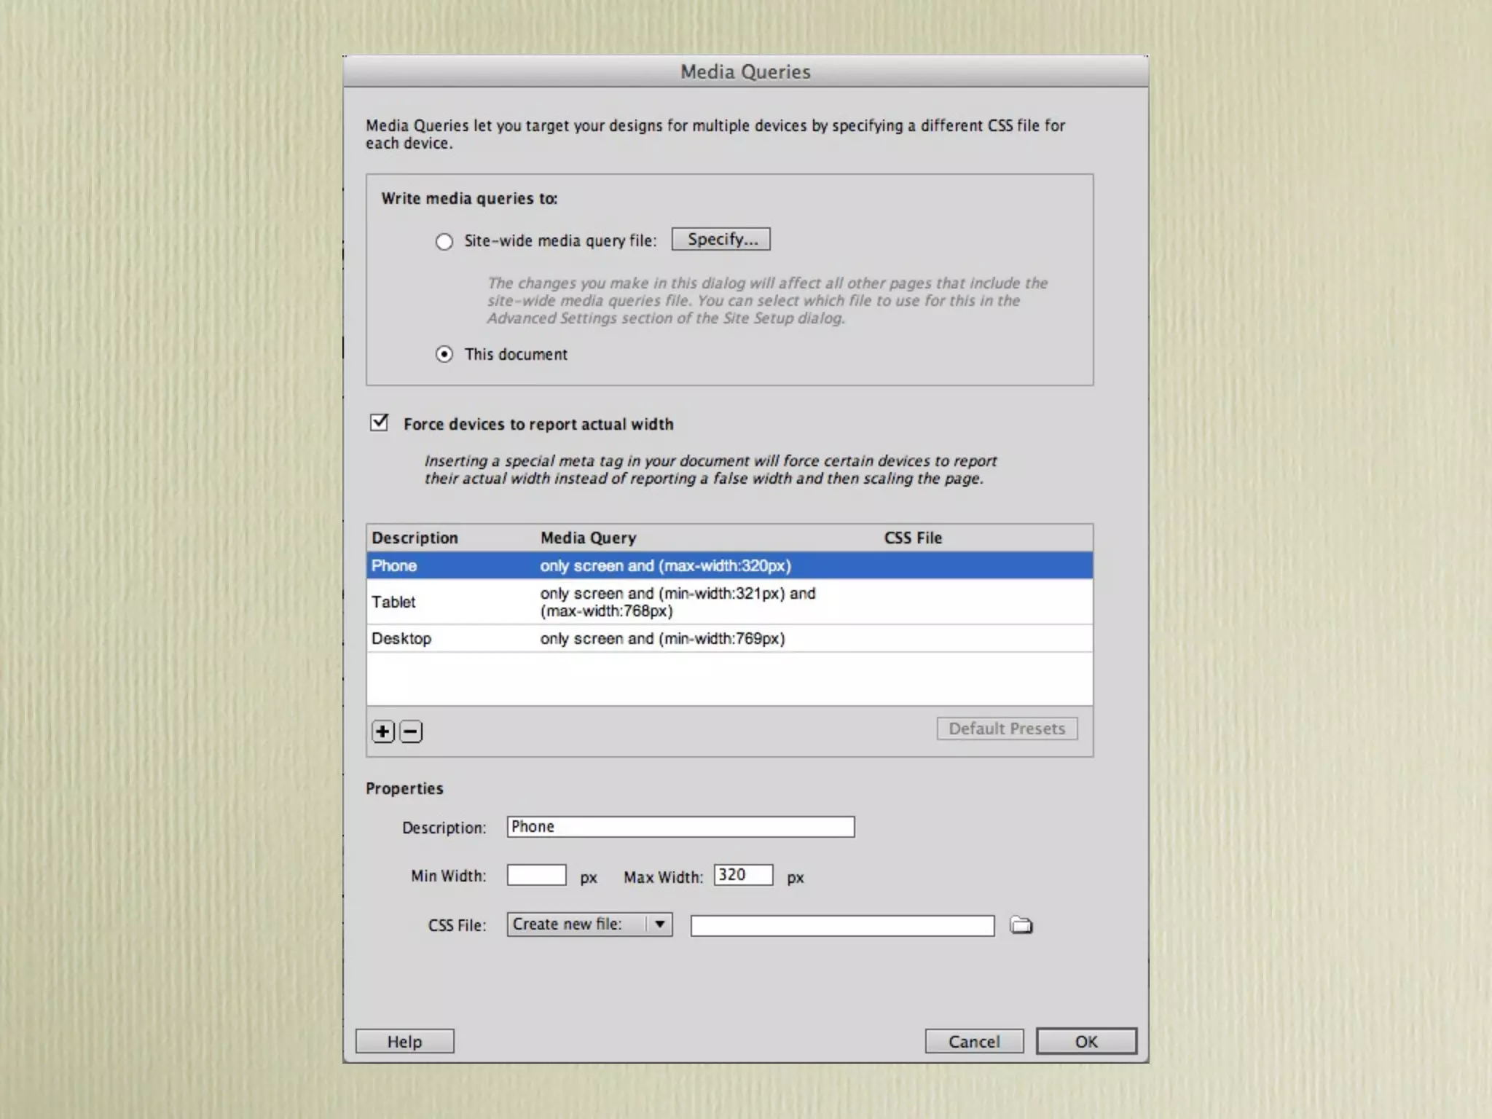The height and width of the screenshot is (1119, 1492).
Task: Click the CSS File column header
Action: point(913,538)
